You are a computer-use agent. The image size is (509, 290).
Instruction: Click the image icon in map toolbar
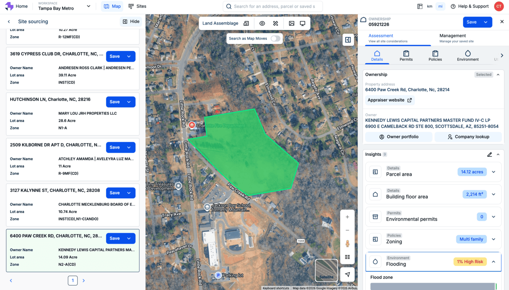(x=291, y=23)
